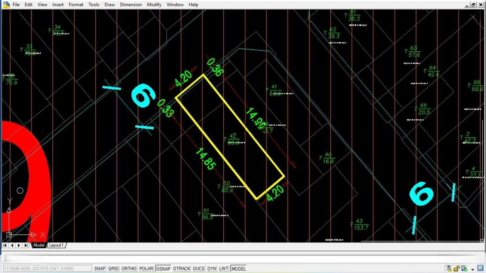The height and width of the screenshot is (273, 486).
Task: Enable ORTHO mode
Action: coord(129,269)
